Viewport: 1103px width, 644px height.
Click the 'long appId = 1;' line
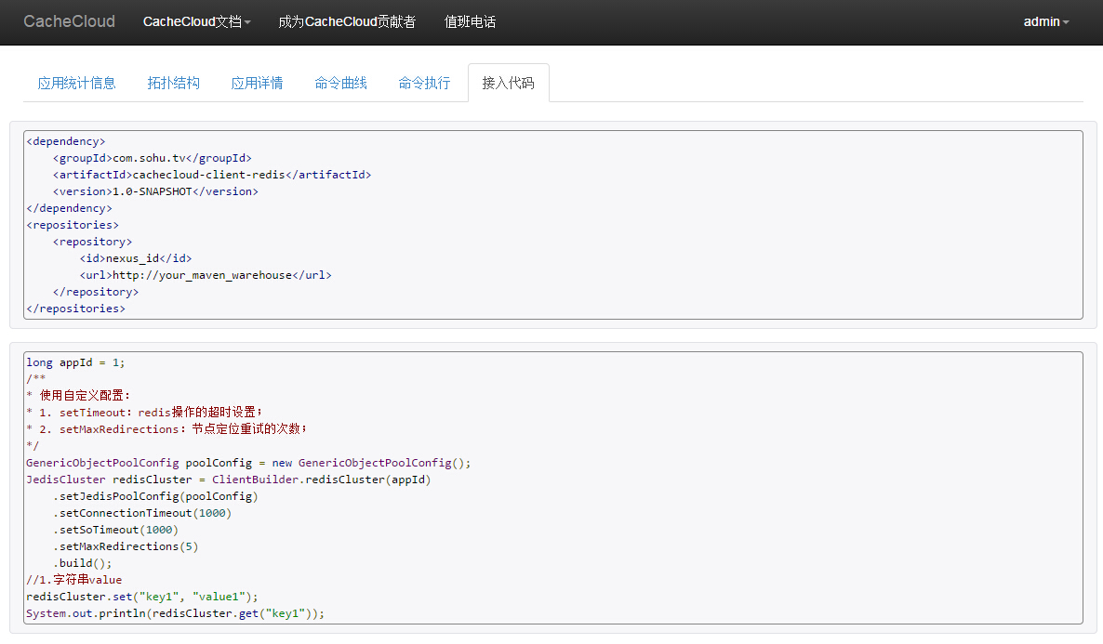click(75, 362)
